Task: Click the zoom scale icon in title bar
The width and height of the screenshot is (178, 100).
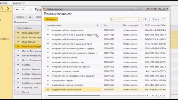Action: pyautogui.click(x=160, y=9)
